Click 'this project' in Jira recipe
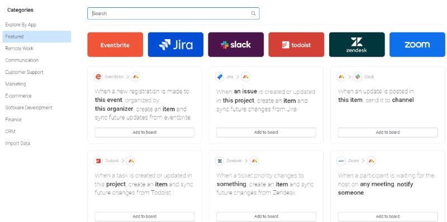This screenshot has height=222, width=447. [x=239, y=101]
